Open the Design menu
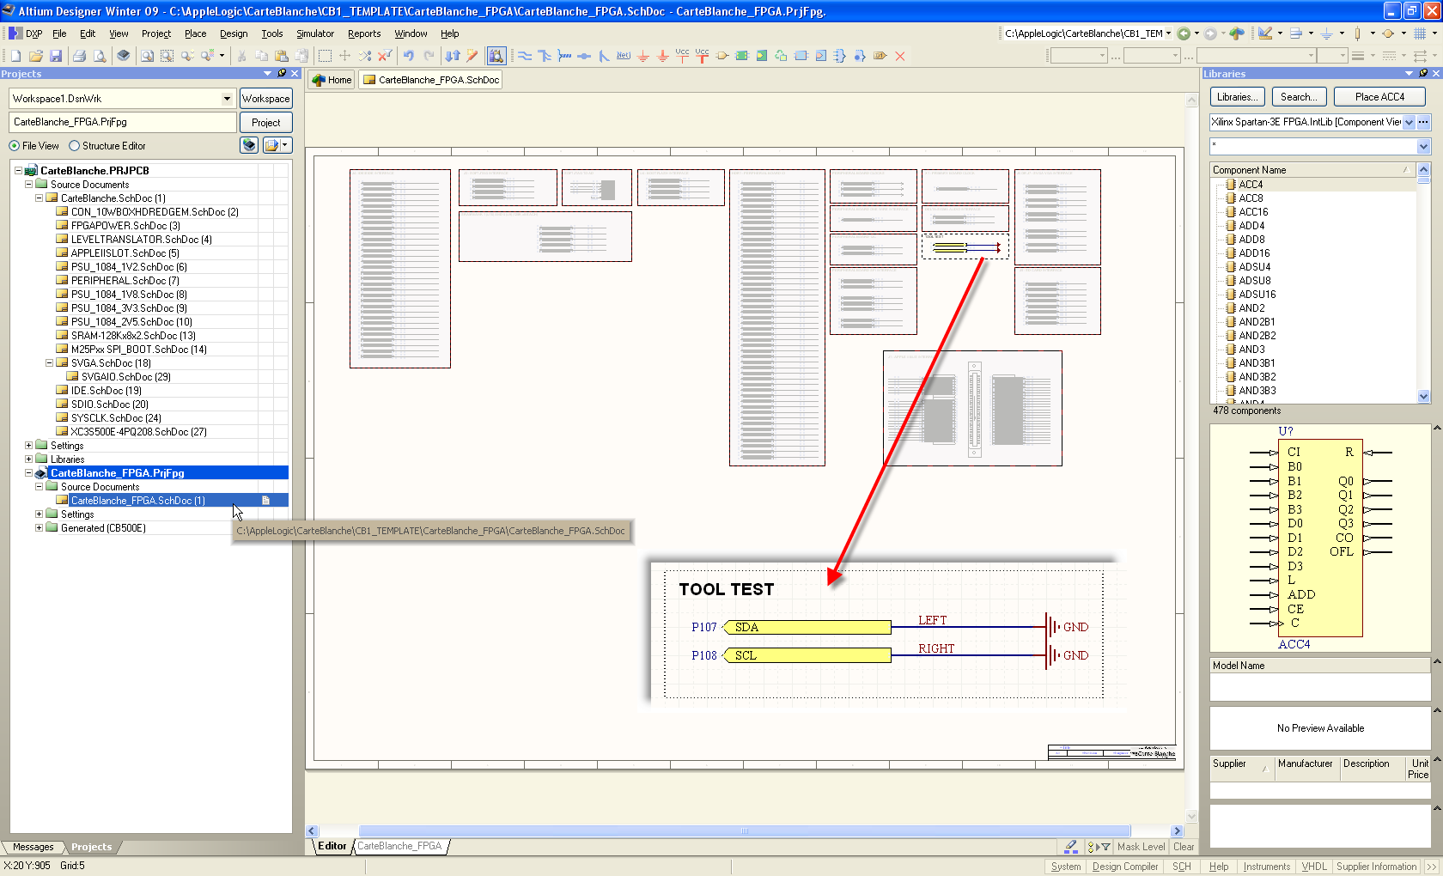 point(234,33)
